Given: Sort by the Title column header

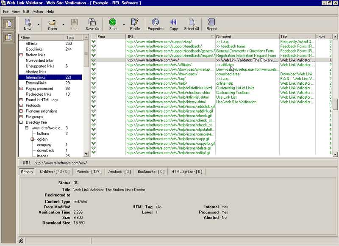Looking at the screenshot, I should click(297, 36).
